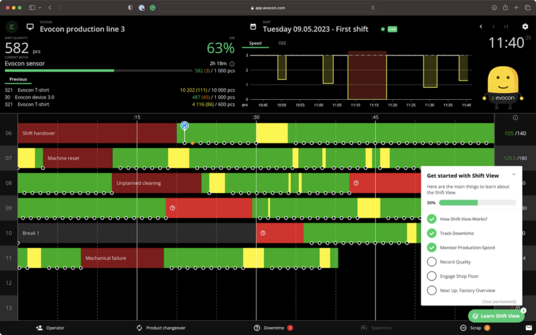This screenshot has width=536, height=335.
Task: Click the 63% OEE value
Action: pos(220,48)
